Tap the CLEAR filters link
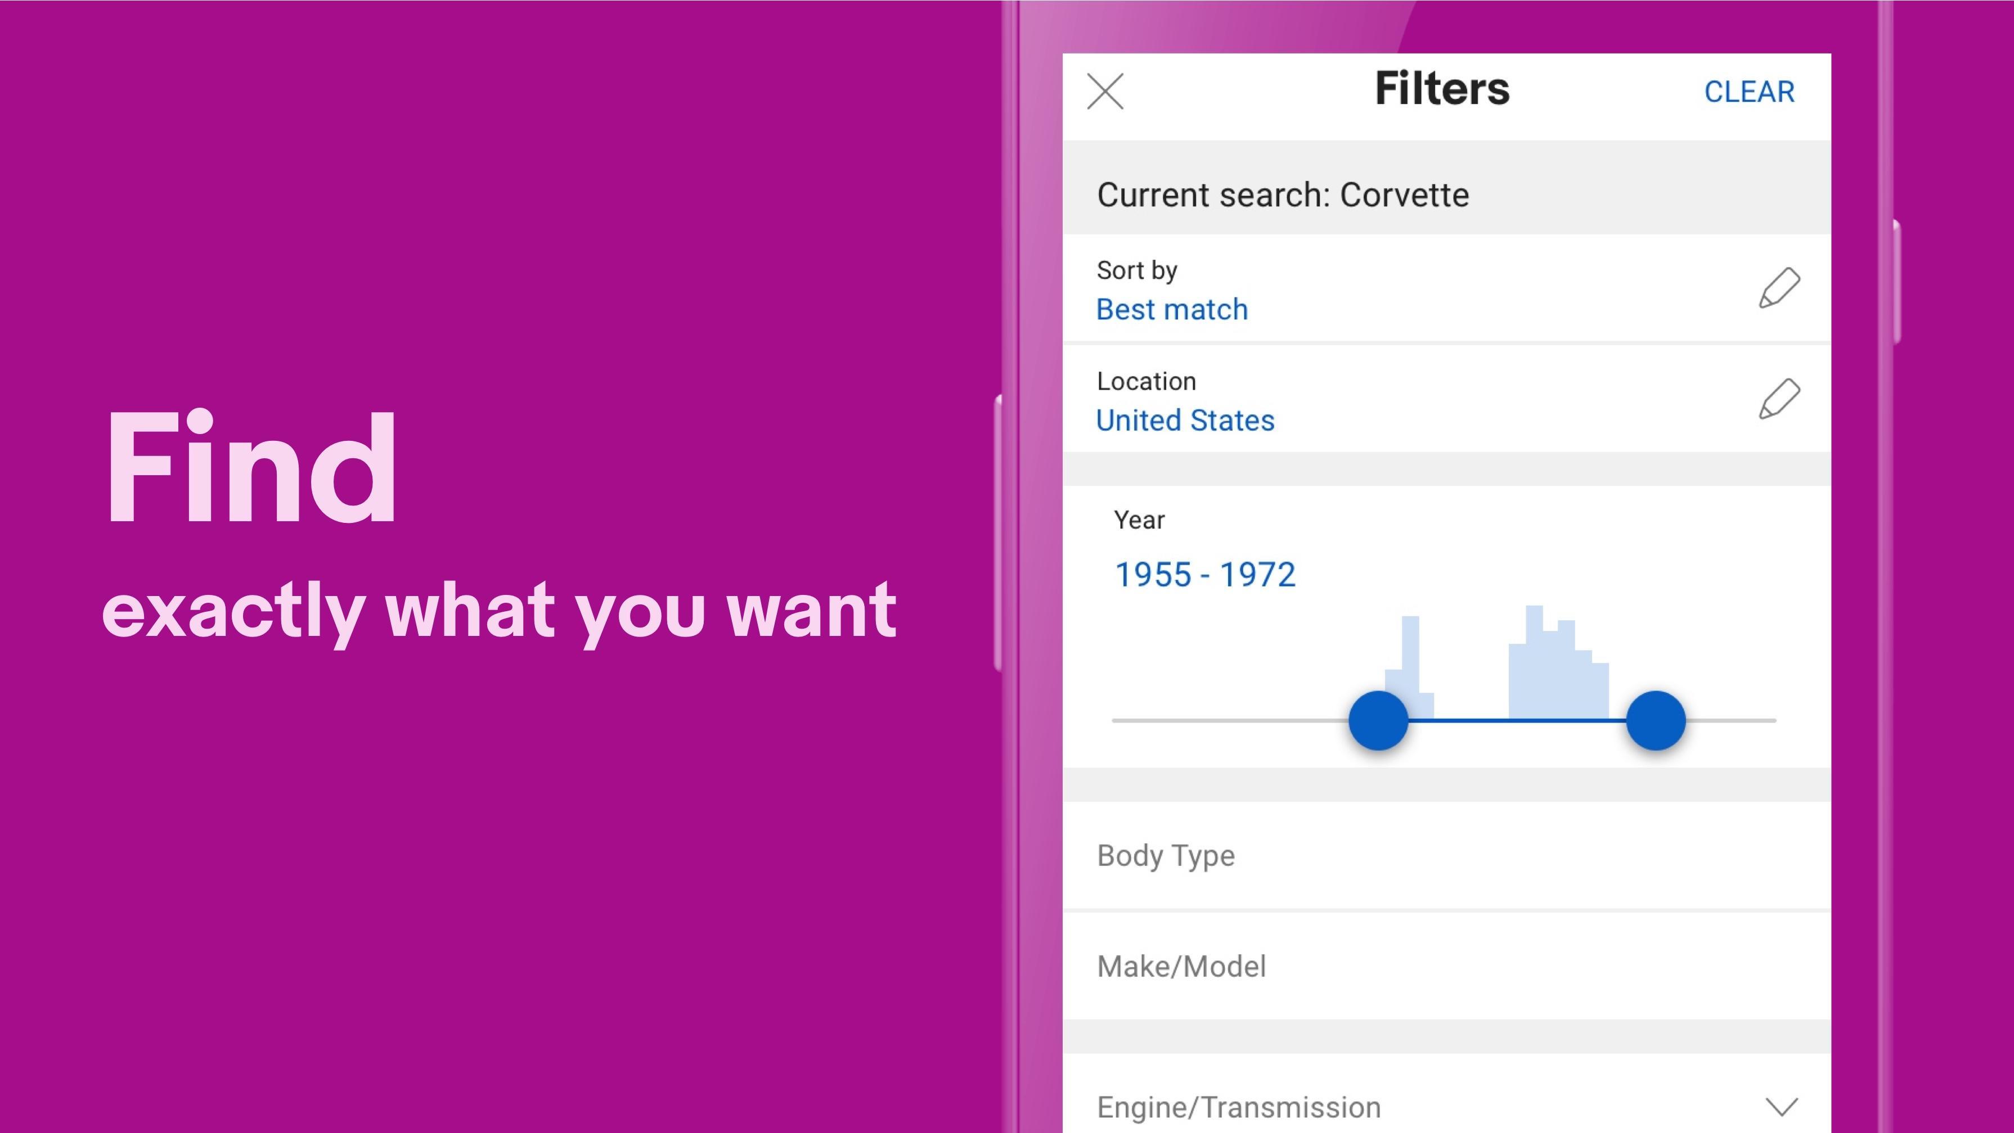 click(x=1749, y=92)
